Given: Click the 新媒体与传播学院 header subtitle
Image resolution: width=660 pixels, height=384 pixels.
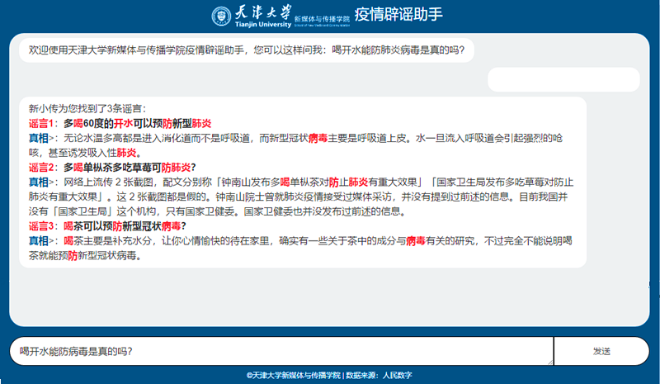Looking at the screenshot, I should pyautogui.click(x=319, y=17).
